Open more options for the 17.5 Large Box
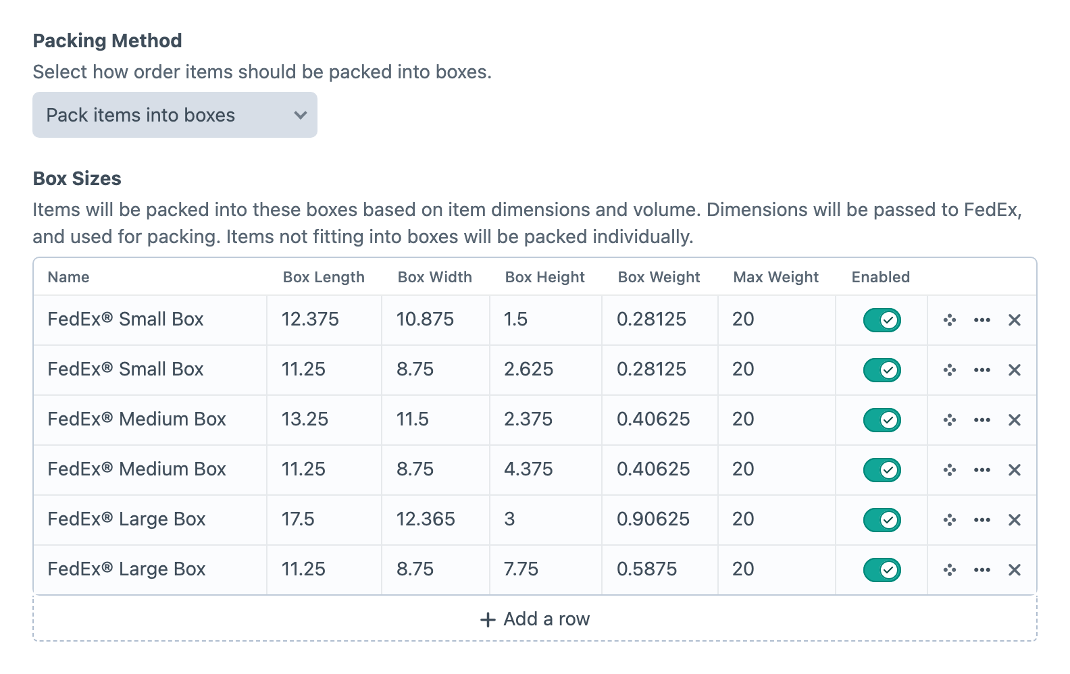The image size is (1070, 674). (x=982, y=520)
